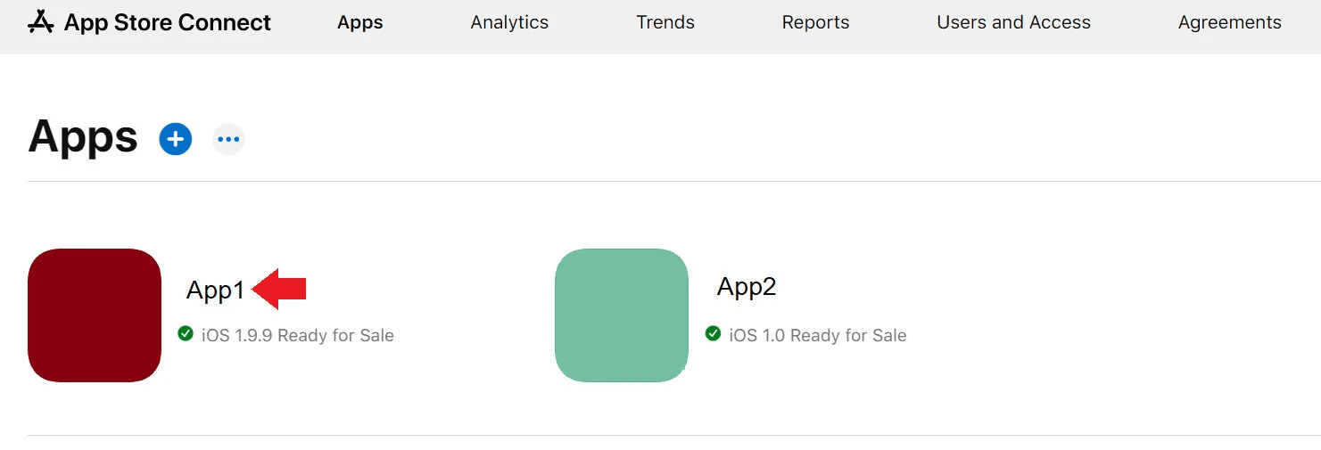Viewport: 1321px width, 450px height.
Task: Click the large Apps page heading
Action: [x=83, y=137]
